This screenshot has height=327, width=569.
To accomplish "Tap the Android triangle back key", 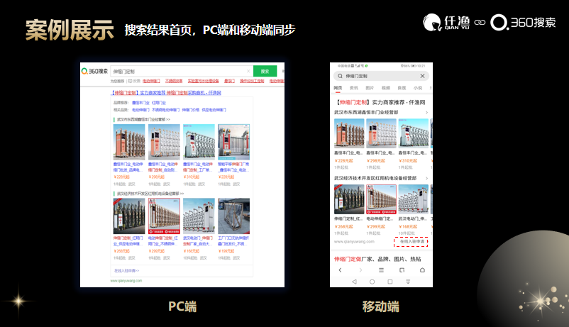I will click(x=354, y=282).
